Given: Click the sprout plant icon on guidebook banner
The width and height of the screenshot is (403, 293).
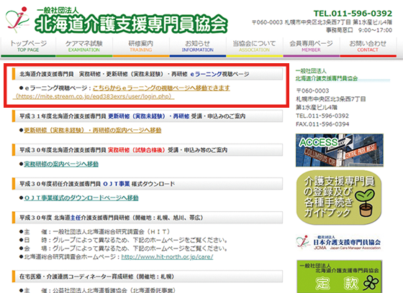Looking at the screenshot, I should (x=366, y=203).
